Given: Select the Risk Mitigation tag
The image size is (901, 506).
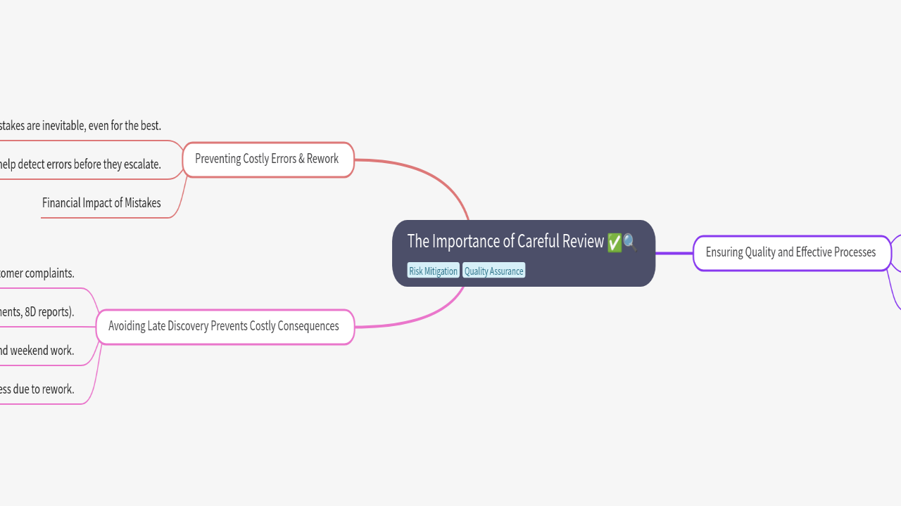Looking at the screenshot, I should tap(433, 271).
